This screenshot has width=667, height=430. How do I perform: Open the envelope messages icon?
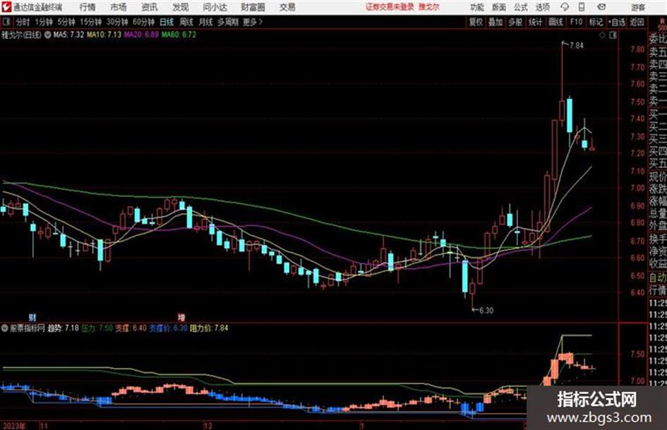tap(601, 7)
